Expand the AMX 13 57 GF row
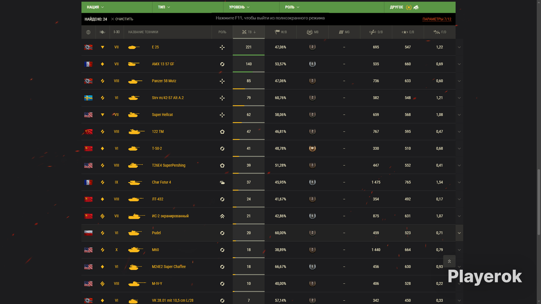This screenshot has height=304, width=541. (x=459, y=64)
